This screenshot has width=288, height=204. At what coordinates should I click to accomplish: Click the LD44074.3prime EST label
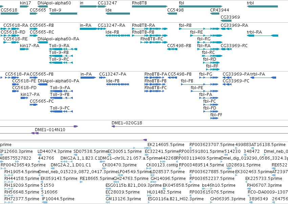click(54, 151)
